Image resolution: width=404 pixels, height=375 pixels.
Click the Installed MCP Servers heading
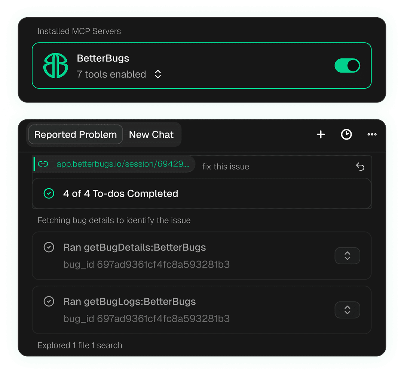79,31
